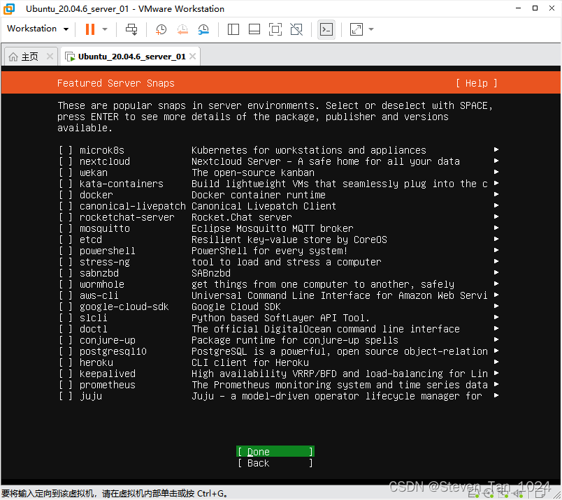Screen dimensions: 562x500
Task: Open the stretch display dropdown arrow
Action: point(371,29)
